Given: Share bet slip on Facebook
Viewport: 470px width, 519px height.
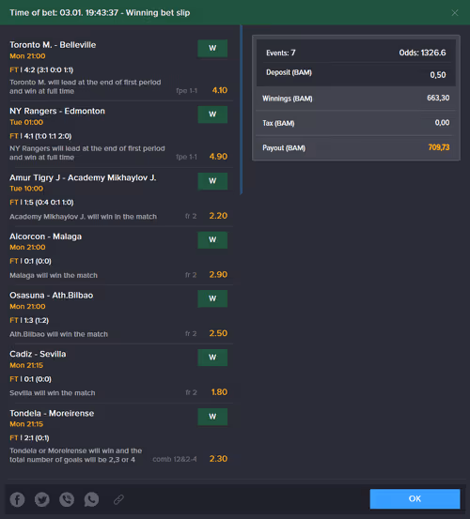Looking at the screenshot, I should [x=17, y=499].
